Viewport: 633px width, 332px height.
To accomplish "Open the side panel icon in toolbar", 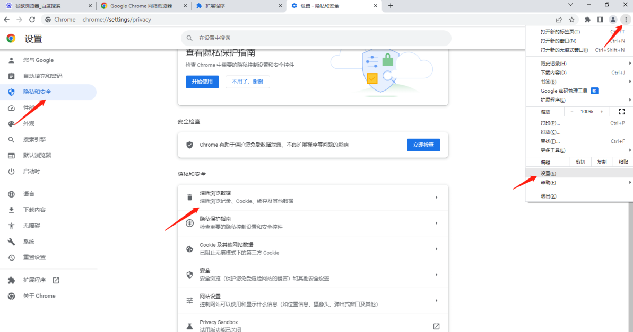I will 600,20.
